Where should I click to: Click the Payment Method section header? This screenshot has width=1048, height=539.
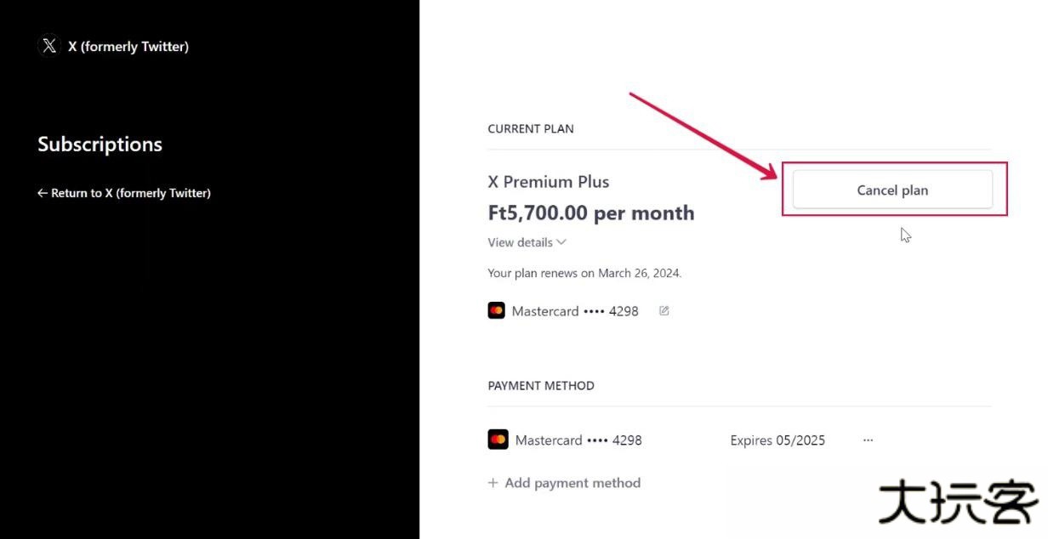pyautogui.click(x=541, y=386)
